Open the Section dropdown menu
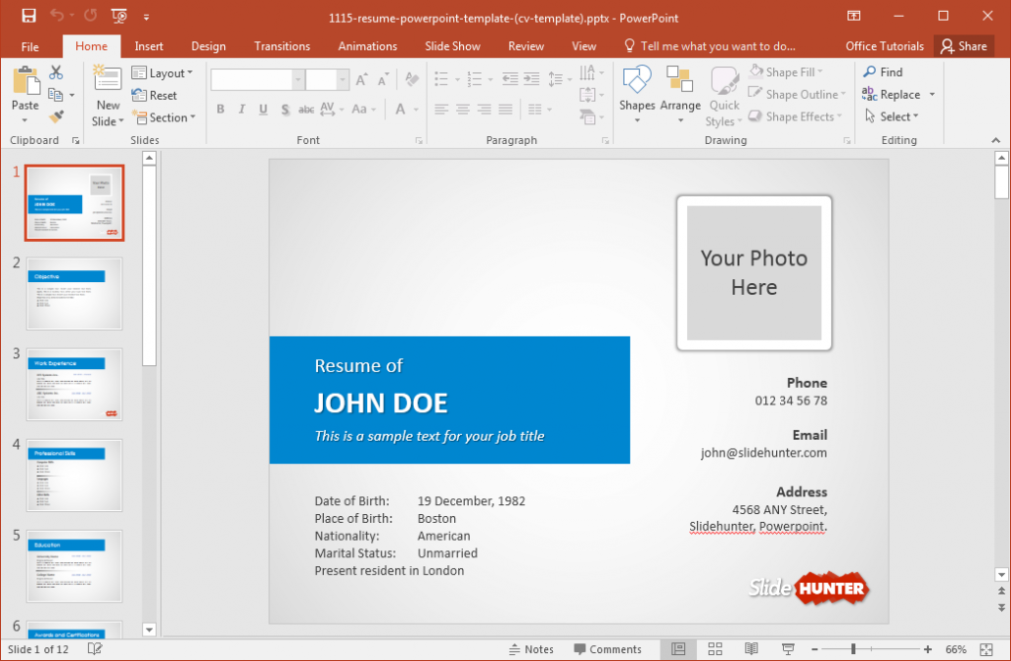Image resolution: width=1011 pixels, height=661 pixels. pos(163,117)
